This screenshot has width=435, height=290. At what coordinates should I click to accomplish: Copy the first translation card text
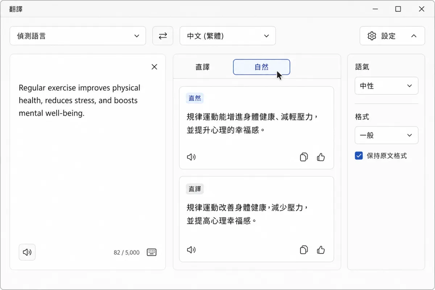[304, 157]
